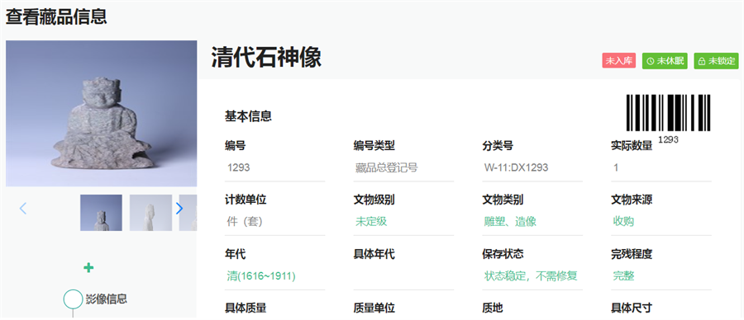The height and width of the screenshot is (320, 744).
Task: Click the right arrow in the thumbnail carousel
Action: click(x=179, y=209)
